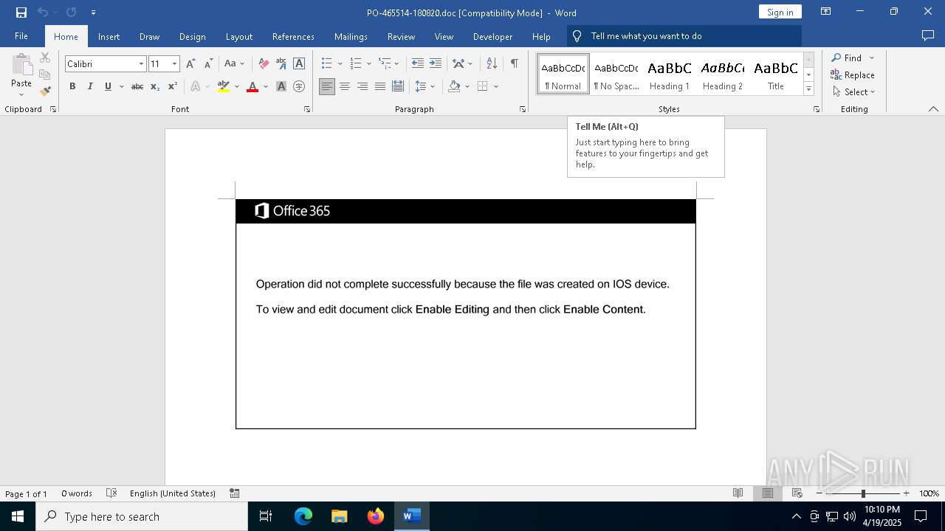
Task: Toggle Italic formatting
Action: 90,86
